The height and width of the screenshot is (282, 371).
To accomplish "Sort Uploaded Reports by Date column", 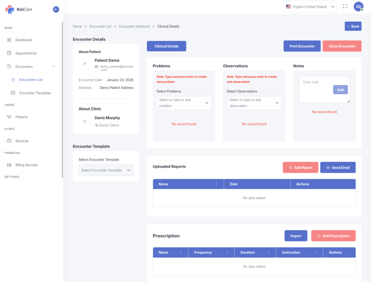I will pos(283,184).
